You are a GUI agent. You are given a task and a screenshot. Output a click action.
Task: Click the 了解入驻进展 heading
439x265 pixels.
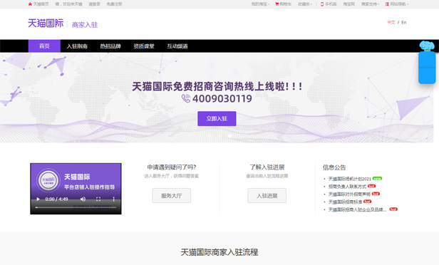(267, 167)
